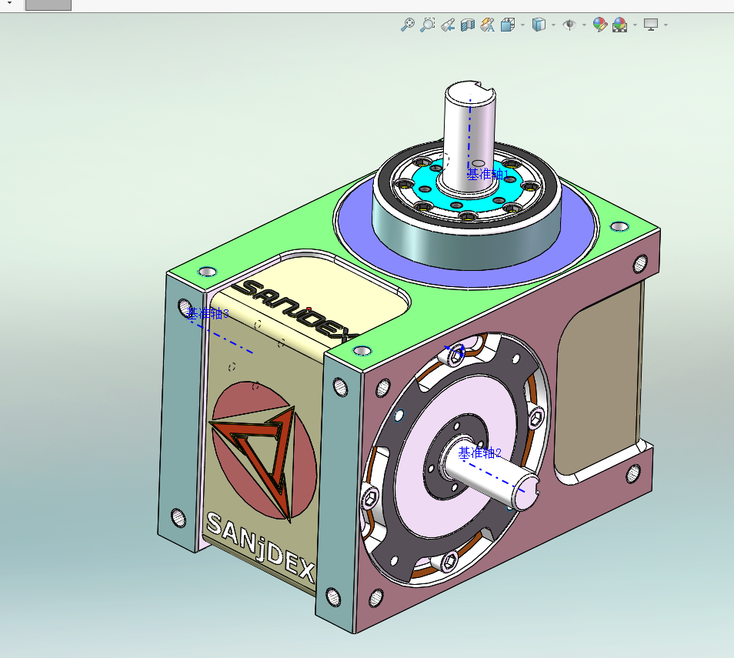Open the small dropdown arrow at top-left

coord(9,3)
